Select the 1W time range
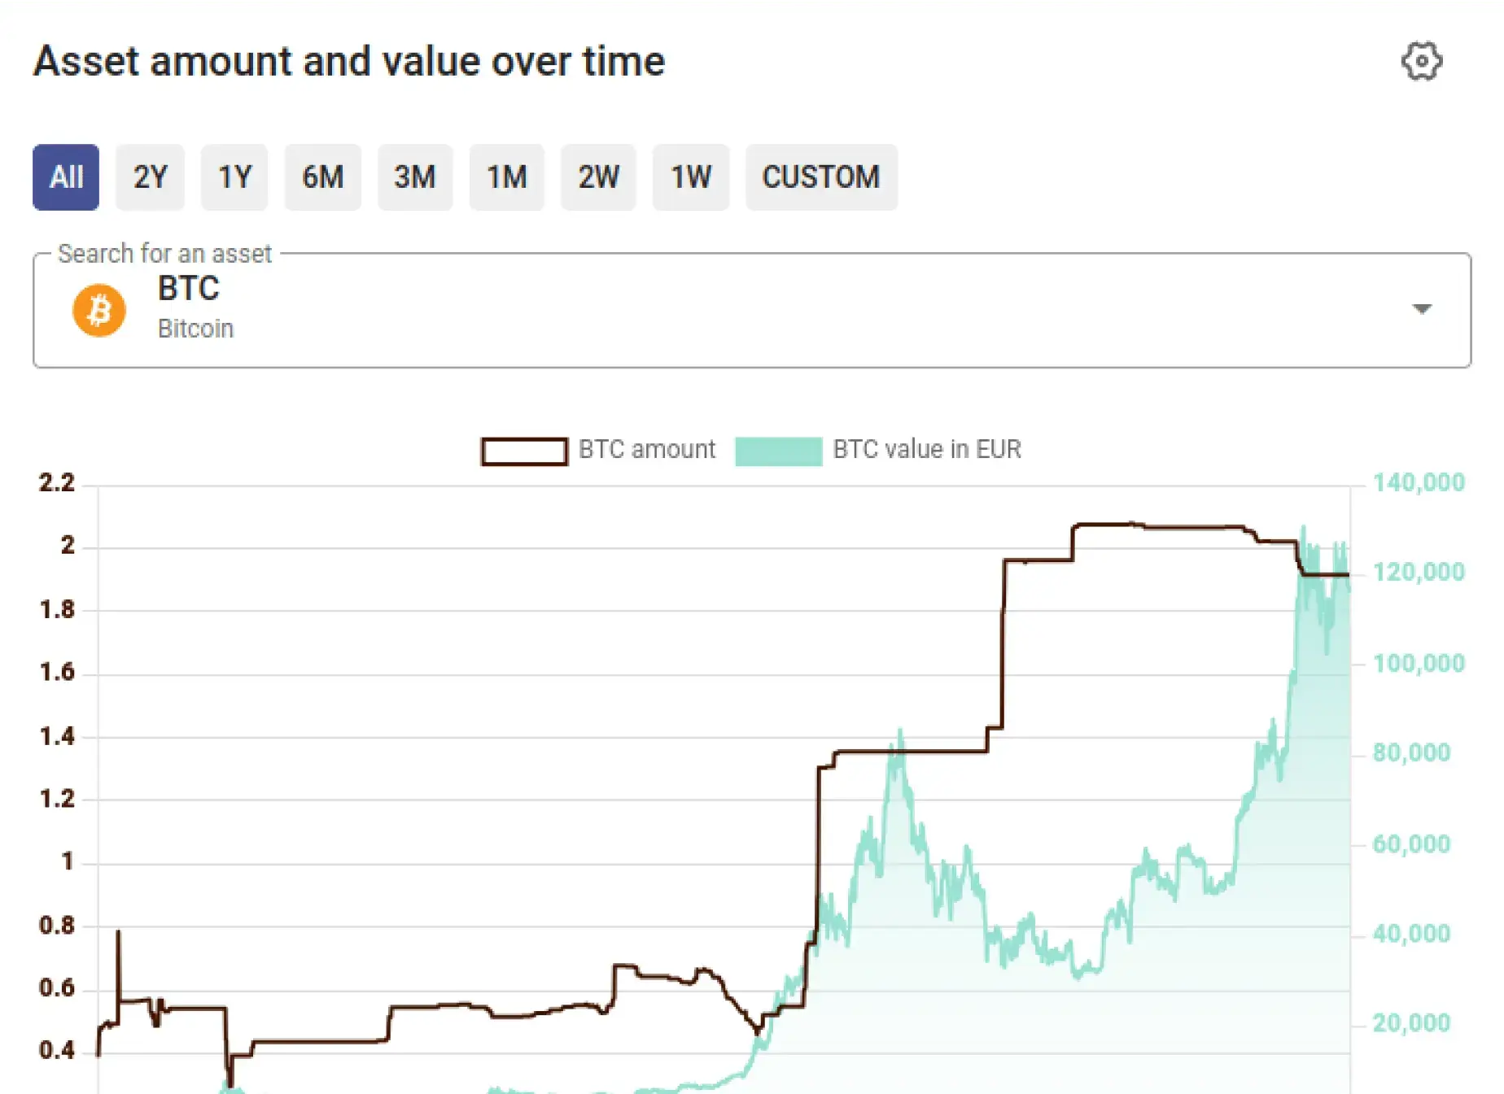Screen dimensions: 1504x1094 (x=690, y=177)
